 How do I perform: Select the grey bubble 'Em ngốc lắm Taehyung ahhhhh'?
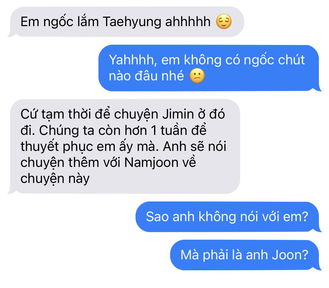coord(125,22)
